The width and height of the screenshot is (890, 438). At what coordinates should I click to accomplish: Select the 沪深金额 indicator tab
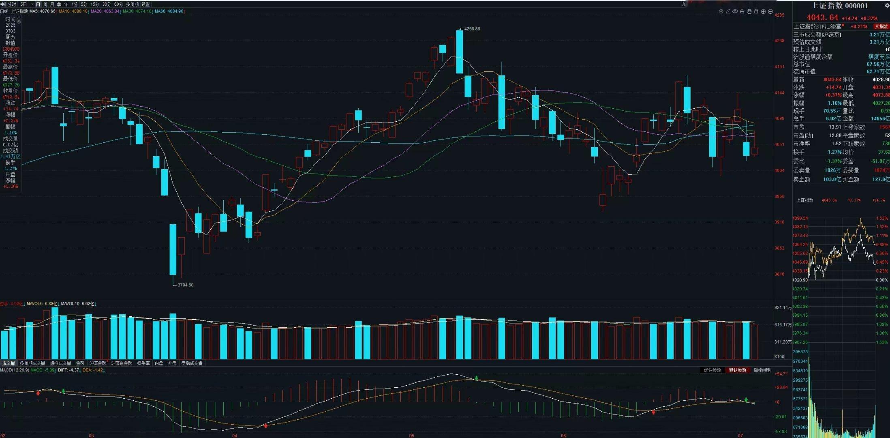pyautogui.click(x=98, y=363)
